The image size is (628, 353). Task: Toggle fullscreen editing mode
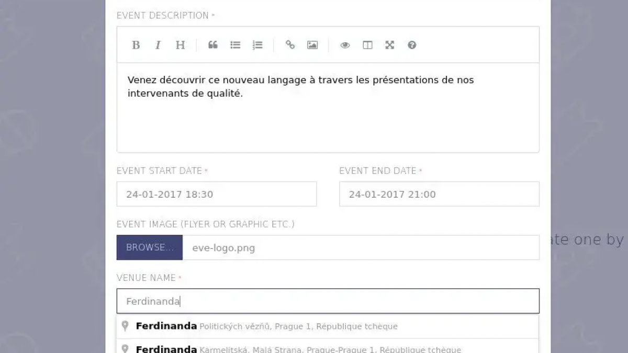389,45
